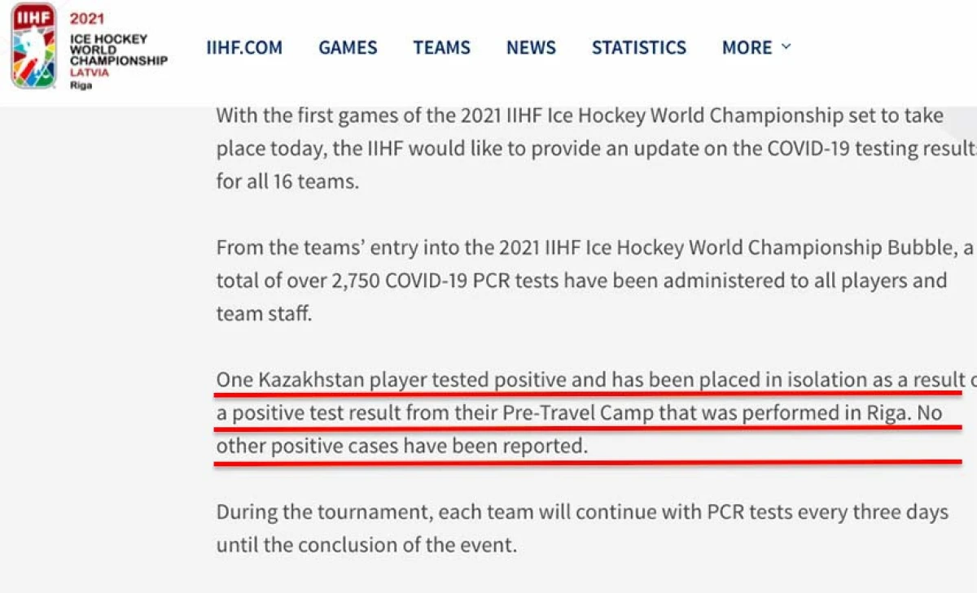Click the IIHF hockey player logo
The image size is (977, 593).
[x=34, y=46]
